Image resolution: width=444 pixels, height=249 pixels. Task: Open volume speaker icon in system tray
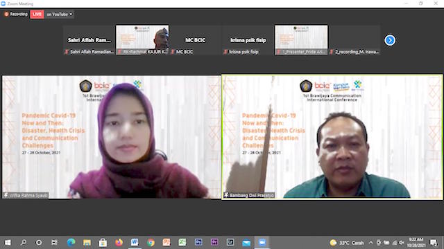point(402,243)
